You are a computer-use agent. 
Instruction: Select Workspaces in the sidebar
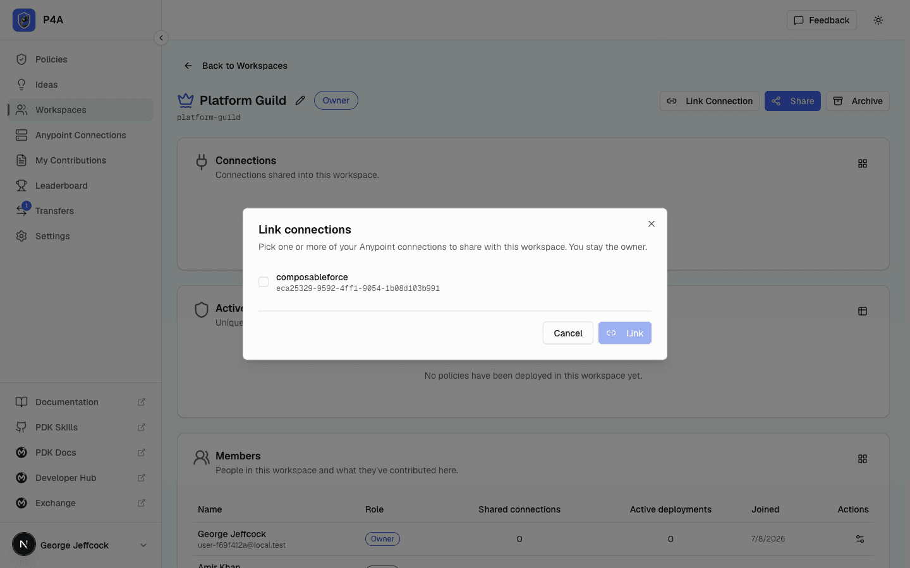pos(81,110)
